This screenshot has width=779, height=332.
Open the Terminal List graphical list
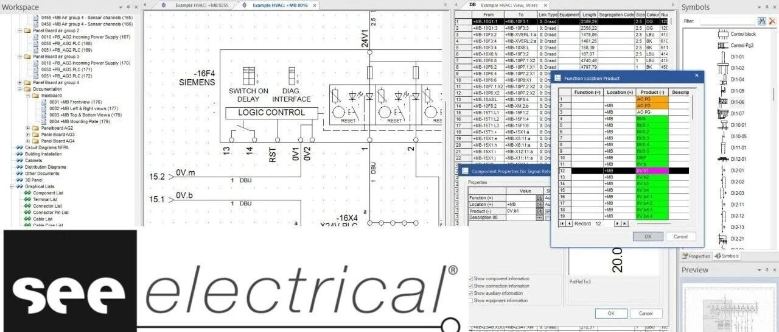pyautogui.click(x=45, y=199)
